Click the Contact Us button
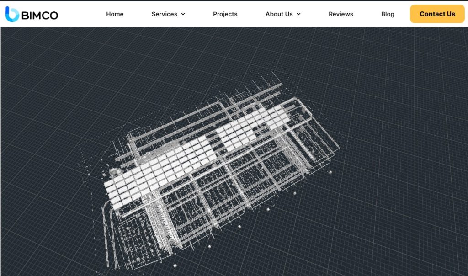This screenshot has height=276, width=468. click(x=437, y=14)
